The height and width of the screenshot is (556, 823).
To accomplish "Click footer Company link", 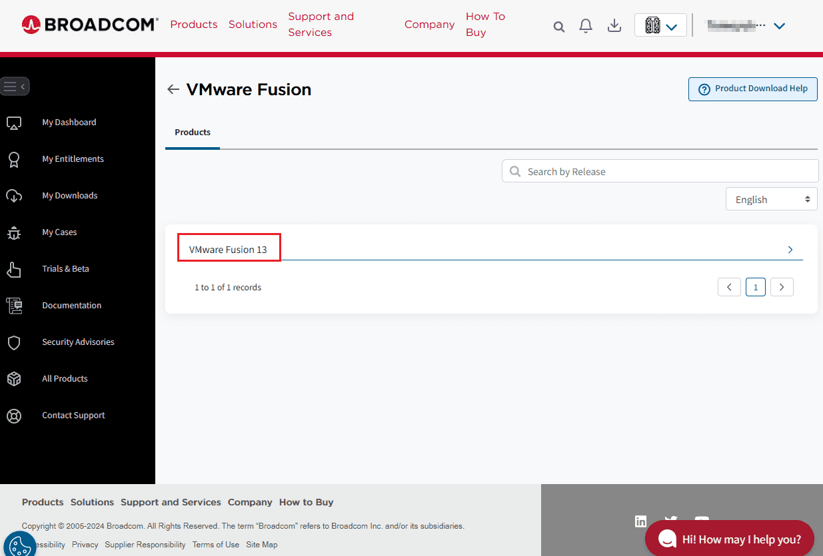I will tap(250, 502).
